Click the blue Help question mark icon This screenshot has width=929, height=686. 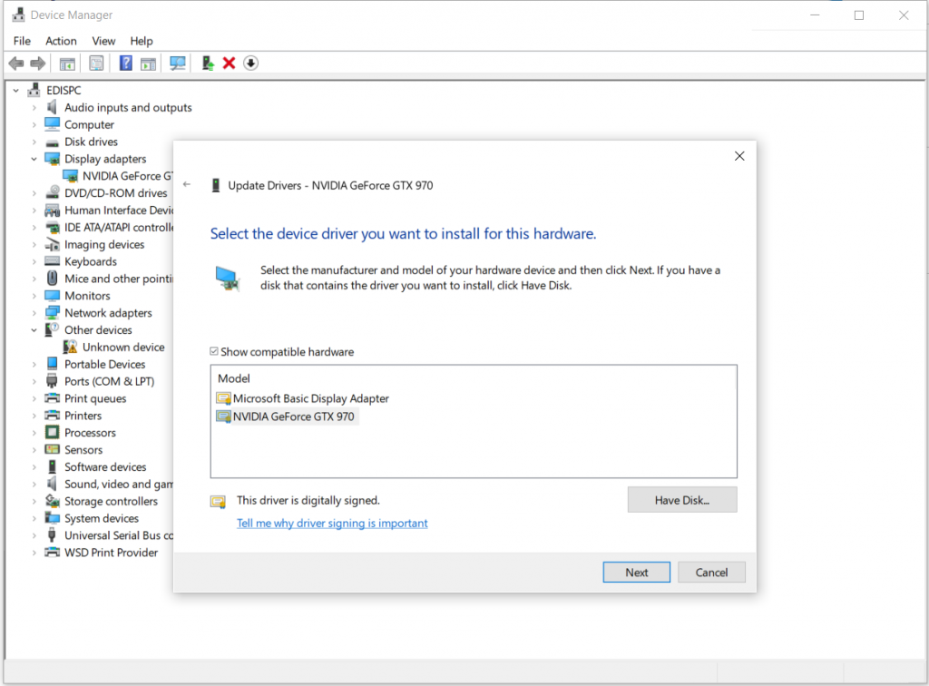click(125, 63)
